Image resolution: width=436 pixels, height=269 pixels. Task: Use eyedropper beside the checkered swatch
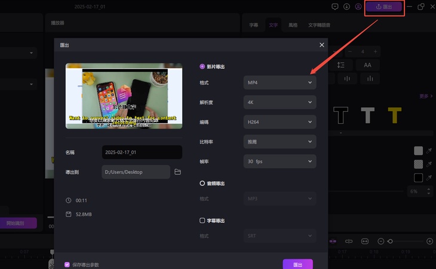point(429,164)
